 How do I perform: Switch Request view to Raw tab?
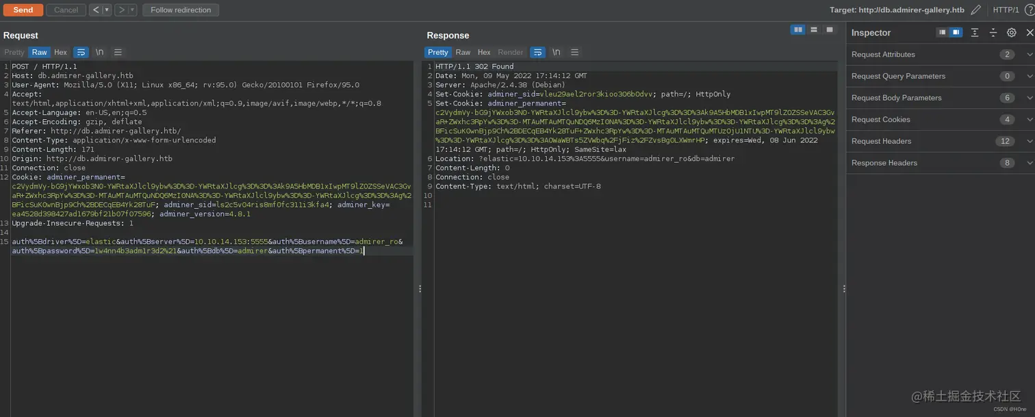point(40,52)
